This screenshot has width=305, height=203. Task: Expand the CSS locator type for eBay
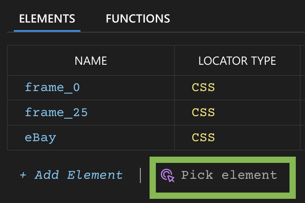203,137
